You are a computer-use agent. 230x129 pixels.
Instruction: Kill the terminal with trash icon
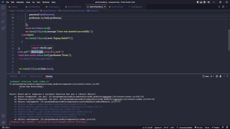coord(220,76)
